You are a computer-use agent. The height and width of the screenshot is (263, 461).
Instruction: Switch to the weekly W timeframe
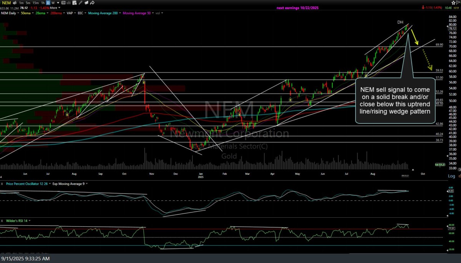click(x=53, y=3)
